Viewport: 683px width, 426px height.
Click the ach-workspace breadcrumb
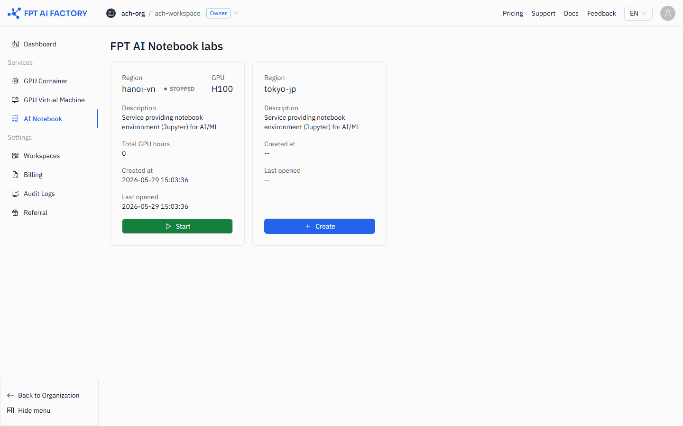click(177, 13)
